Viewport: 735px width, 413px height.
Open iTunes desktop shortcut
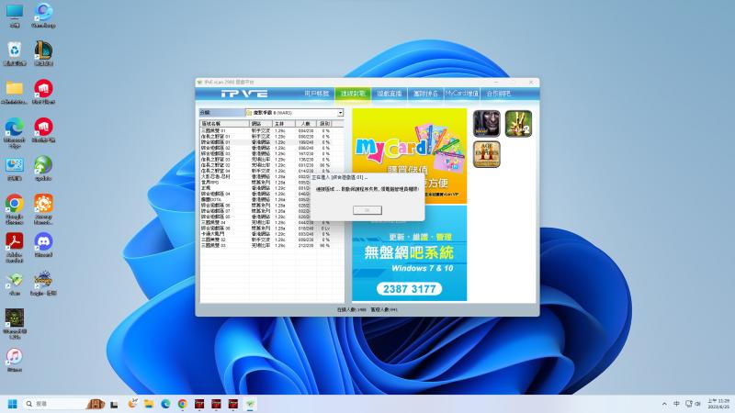point(14,358)
